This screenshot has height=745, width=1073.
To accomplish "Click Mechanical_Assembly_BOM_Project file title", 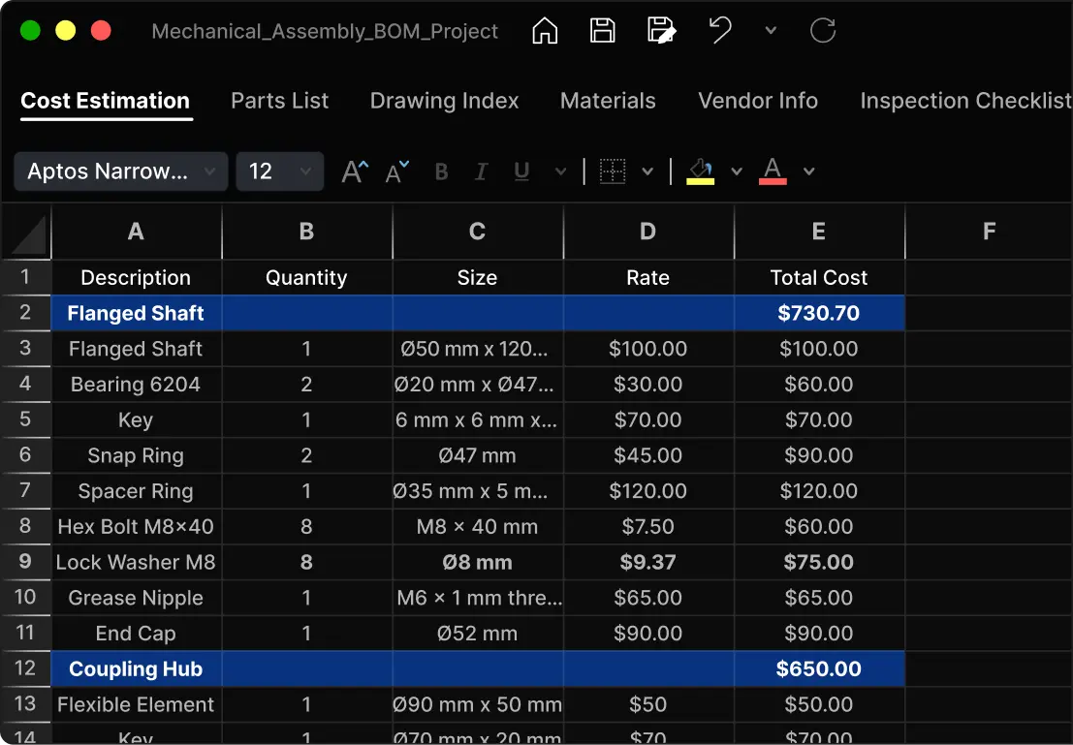I will tap(325, 31).
